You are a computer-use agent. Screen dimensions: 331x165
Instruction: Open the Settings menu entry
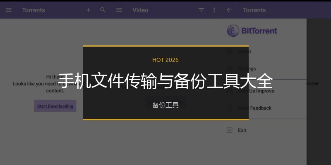pyautogui.click(x=247, y=68)
